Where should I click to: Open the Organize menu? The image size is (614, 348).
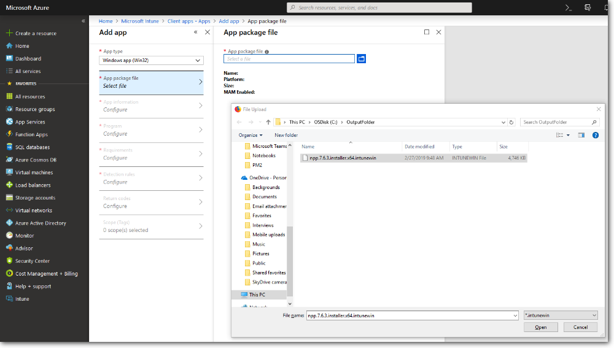click(250, 135)
